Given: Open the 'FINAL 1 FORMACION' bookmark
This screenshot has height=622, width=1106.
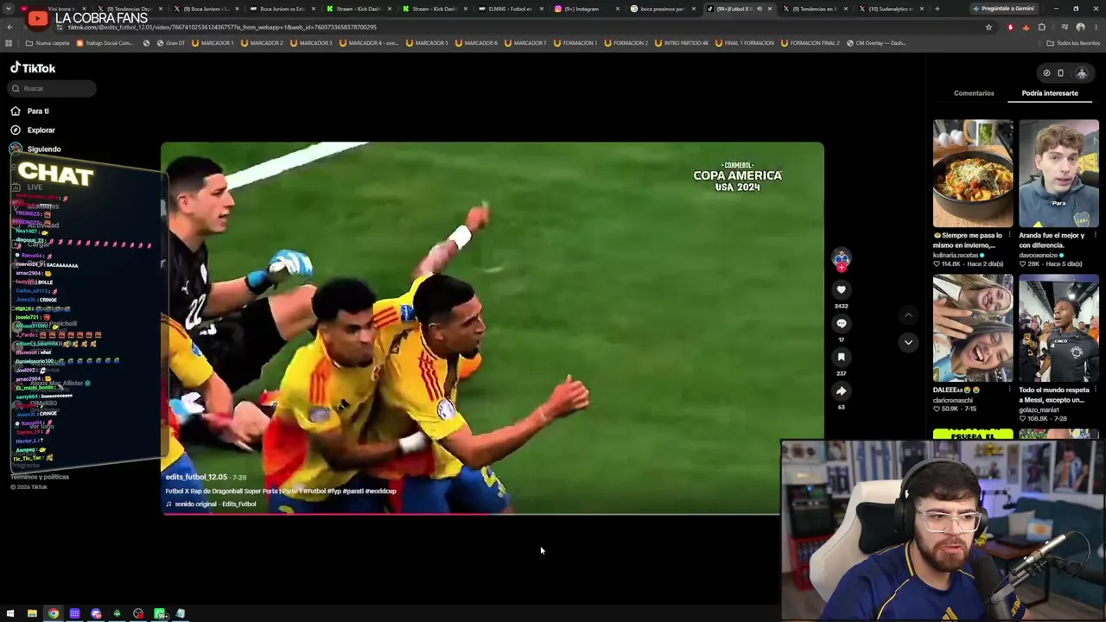Looking at the screenshot, I should click(744, 43).
